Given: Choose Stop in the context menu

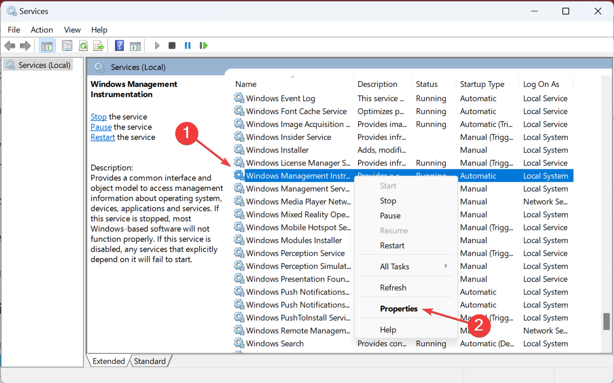Looking at the screenshot, I should [406, 201].
